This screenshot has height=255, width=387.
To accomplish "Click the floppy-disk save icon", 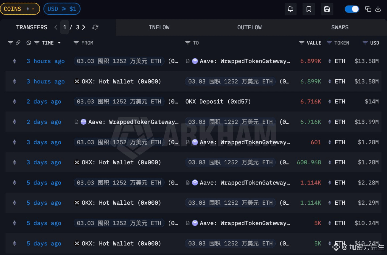I will click(x=327, y=9).
